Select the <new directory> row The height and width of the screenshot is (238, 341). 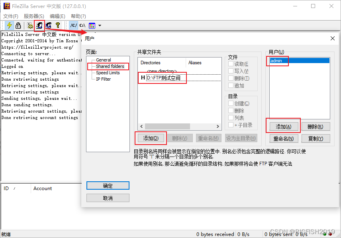(x=162, y=71)
